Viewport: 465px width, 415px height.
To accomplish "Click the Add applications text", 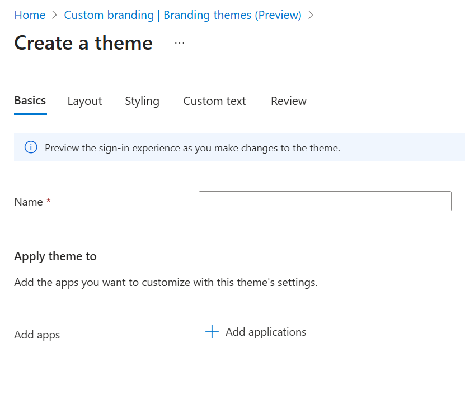I will 266,332.
